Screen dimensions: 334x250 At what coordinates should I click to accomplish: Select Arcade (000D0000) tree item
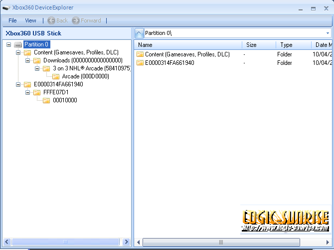click(85, 76)
